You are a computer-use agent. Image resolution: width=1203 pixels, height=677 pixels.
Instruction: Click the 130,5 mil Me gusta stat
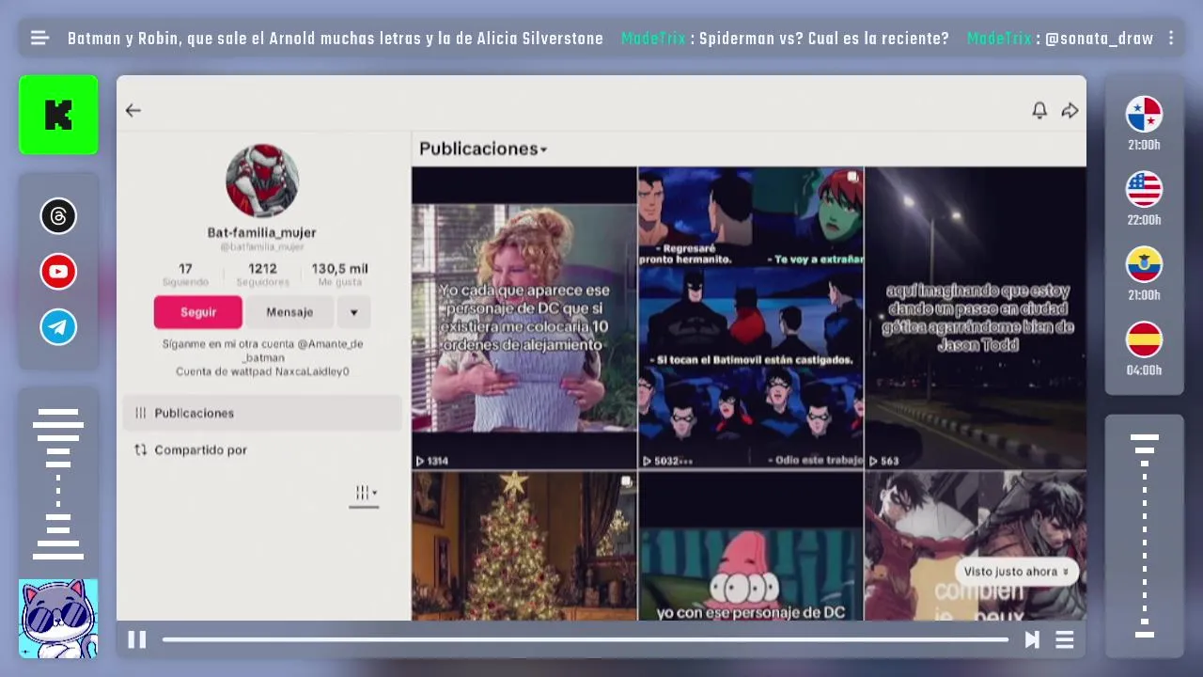340,275
